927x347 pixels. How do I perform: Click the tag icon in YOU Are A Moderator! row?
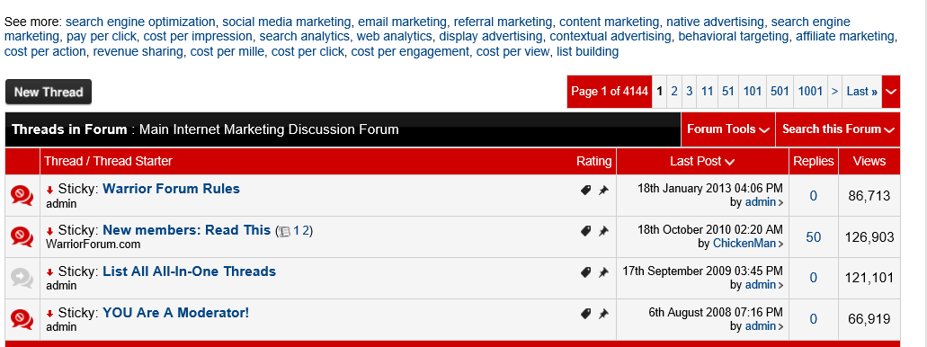click(586, 314)
